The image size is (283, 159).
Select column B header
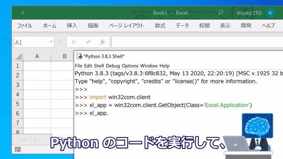point(62,56)
